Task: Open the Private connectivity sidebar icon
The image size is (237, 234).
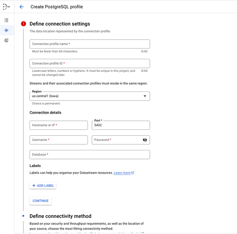Action: coord(6,40)
